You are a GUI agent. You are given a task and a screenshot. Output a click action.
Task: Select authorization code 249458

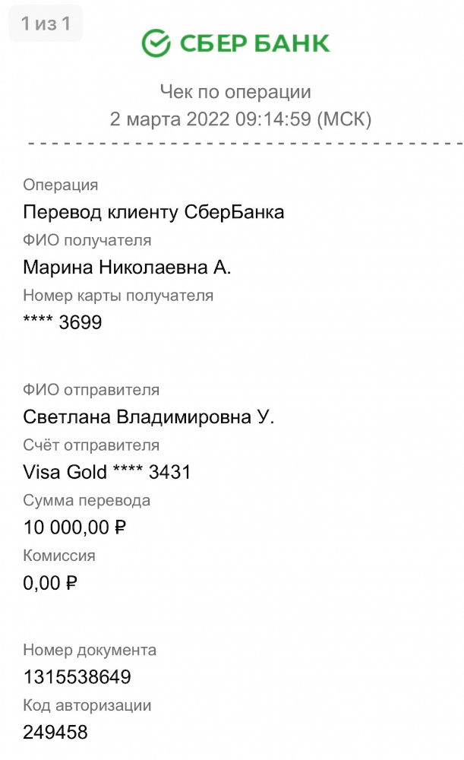coord(55,733)
